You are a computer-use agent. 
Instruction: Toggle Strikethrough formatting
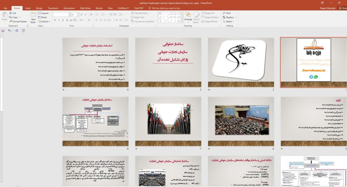(71, 20)
